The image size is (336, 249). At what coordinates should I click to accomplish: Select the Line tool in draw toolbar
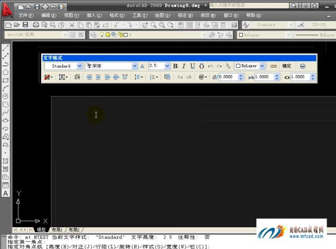click(x=6, y=48)
